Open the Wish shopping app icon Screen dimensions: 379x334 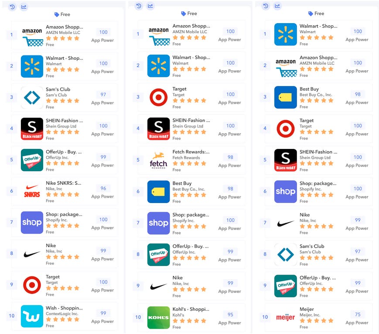click(x=32, y=316)
